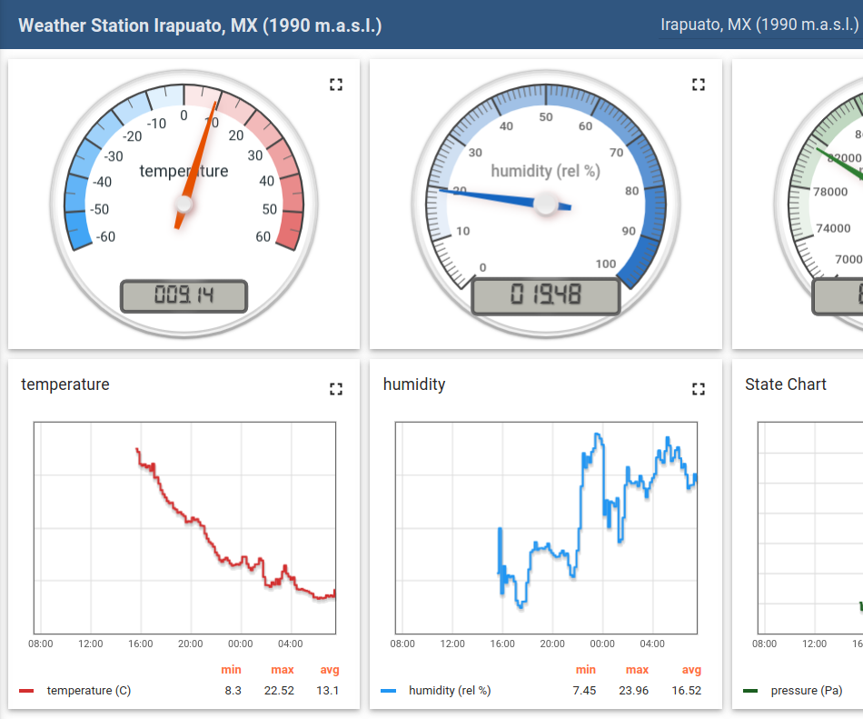
Task: Select the digital readout on the temperature gauge
Action: (184, 295)
